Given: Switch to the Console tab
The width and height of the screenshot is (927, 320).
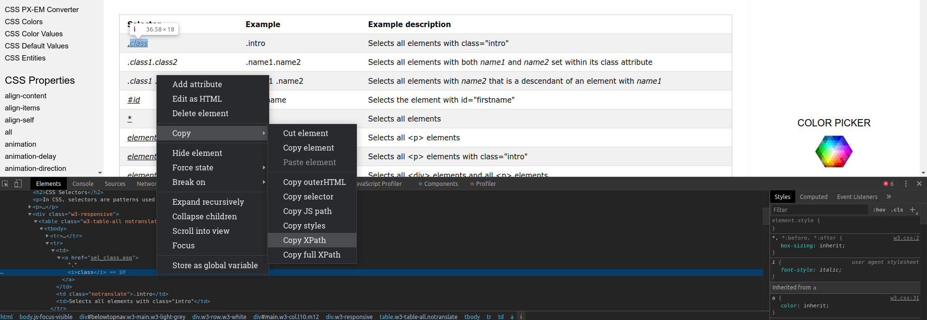Looking at the screenshot, I should 83,184.
